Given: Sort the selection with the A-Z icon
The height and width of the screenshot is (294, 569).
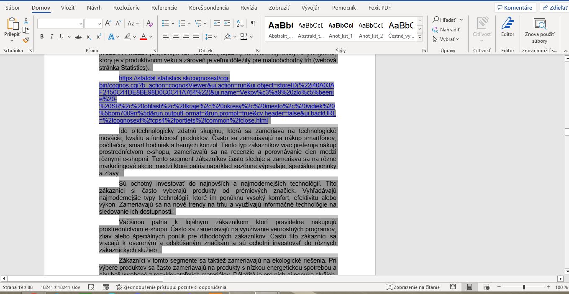Looking at the screenshot, I should (x=240, y=23).
